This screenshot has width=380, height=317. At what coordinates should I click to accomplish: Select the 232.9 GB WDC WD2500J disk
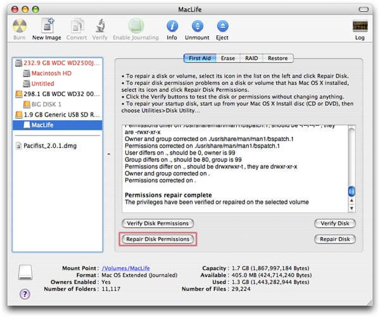point(58,63)
